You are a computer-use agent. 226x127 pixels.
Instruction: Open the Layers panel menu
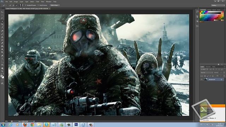click(225, 67)
